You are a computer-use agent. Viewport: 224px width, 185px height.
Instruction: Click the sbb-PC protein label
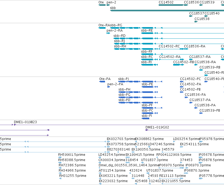point(147,111)
